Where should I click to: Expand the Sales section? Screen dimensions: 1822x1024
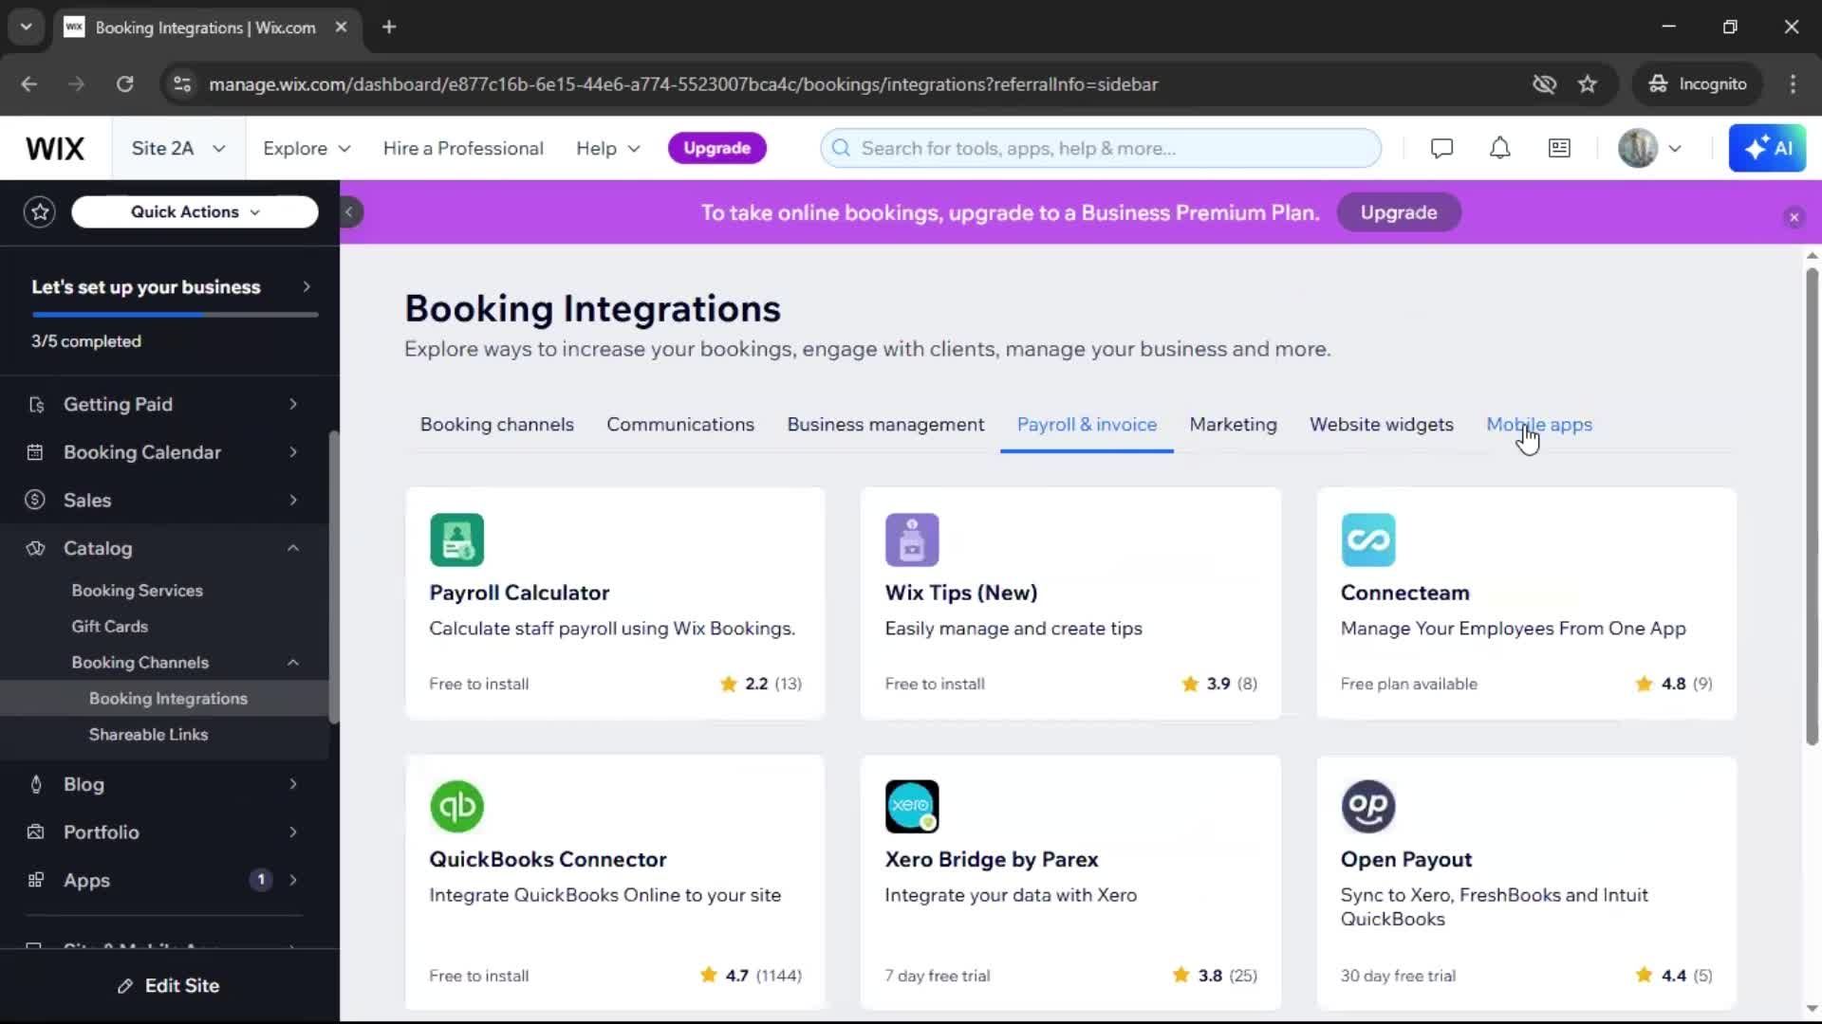click(x=293, y=500)
